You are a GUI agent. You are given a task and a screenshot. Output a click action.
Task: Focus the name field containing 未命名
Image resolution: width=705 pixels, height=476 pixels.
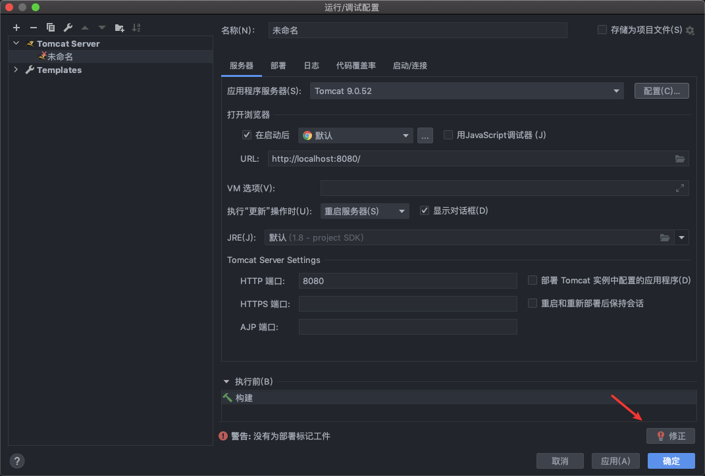pos(418,30)
